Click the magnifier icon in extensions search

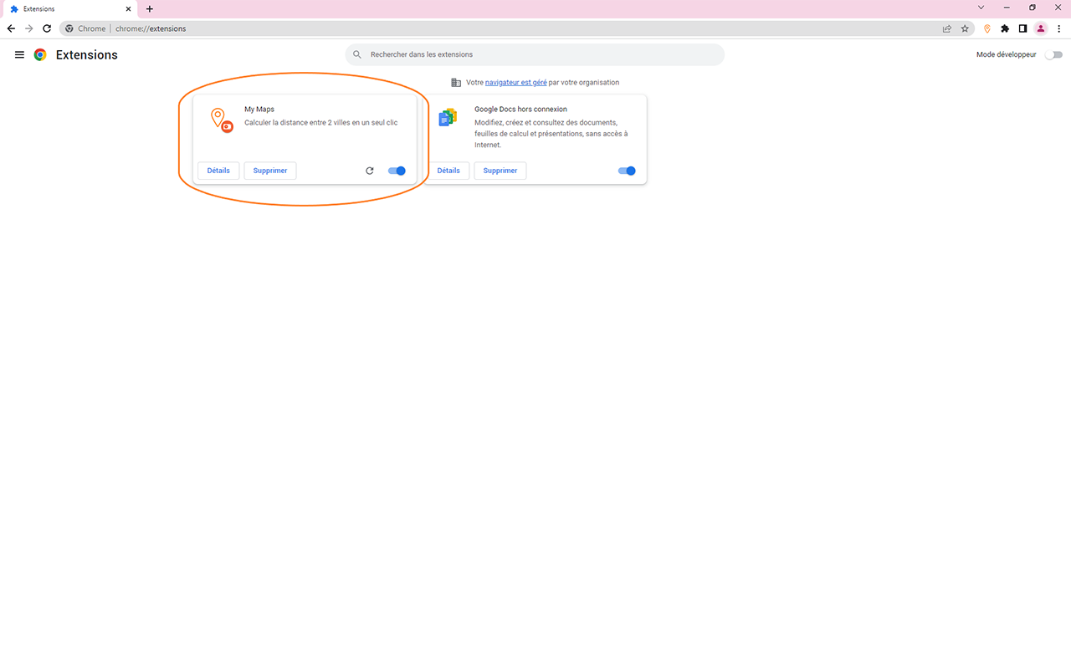pyautogui.click(x=357, y=54)
